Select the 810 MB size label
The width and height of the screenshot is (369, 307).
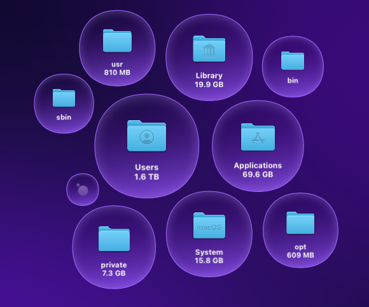pyautogui.click(x=117, y=72)
